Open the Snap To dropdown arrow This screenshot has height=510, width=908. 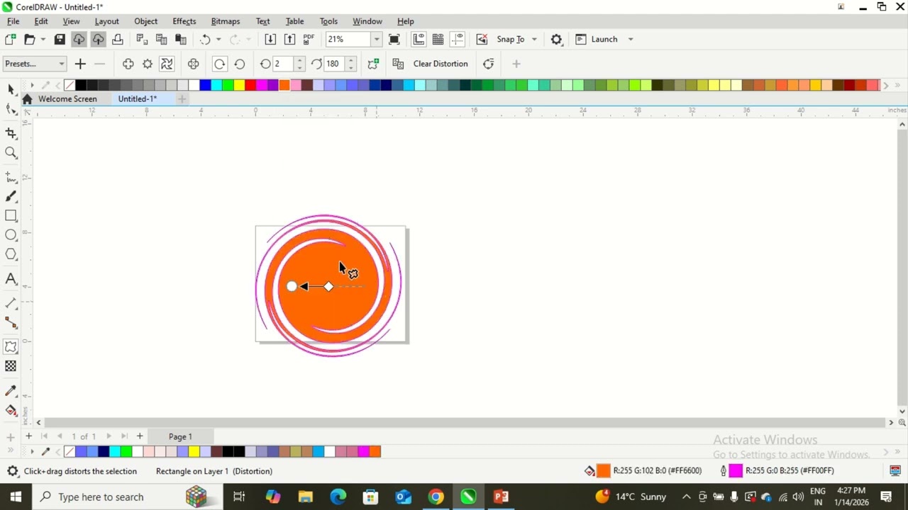click(534, 40)
